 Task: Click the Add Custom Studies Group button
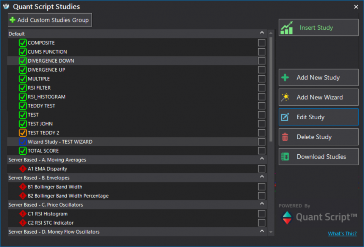click(x=50, y=20)
